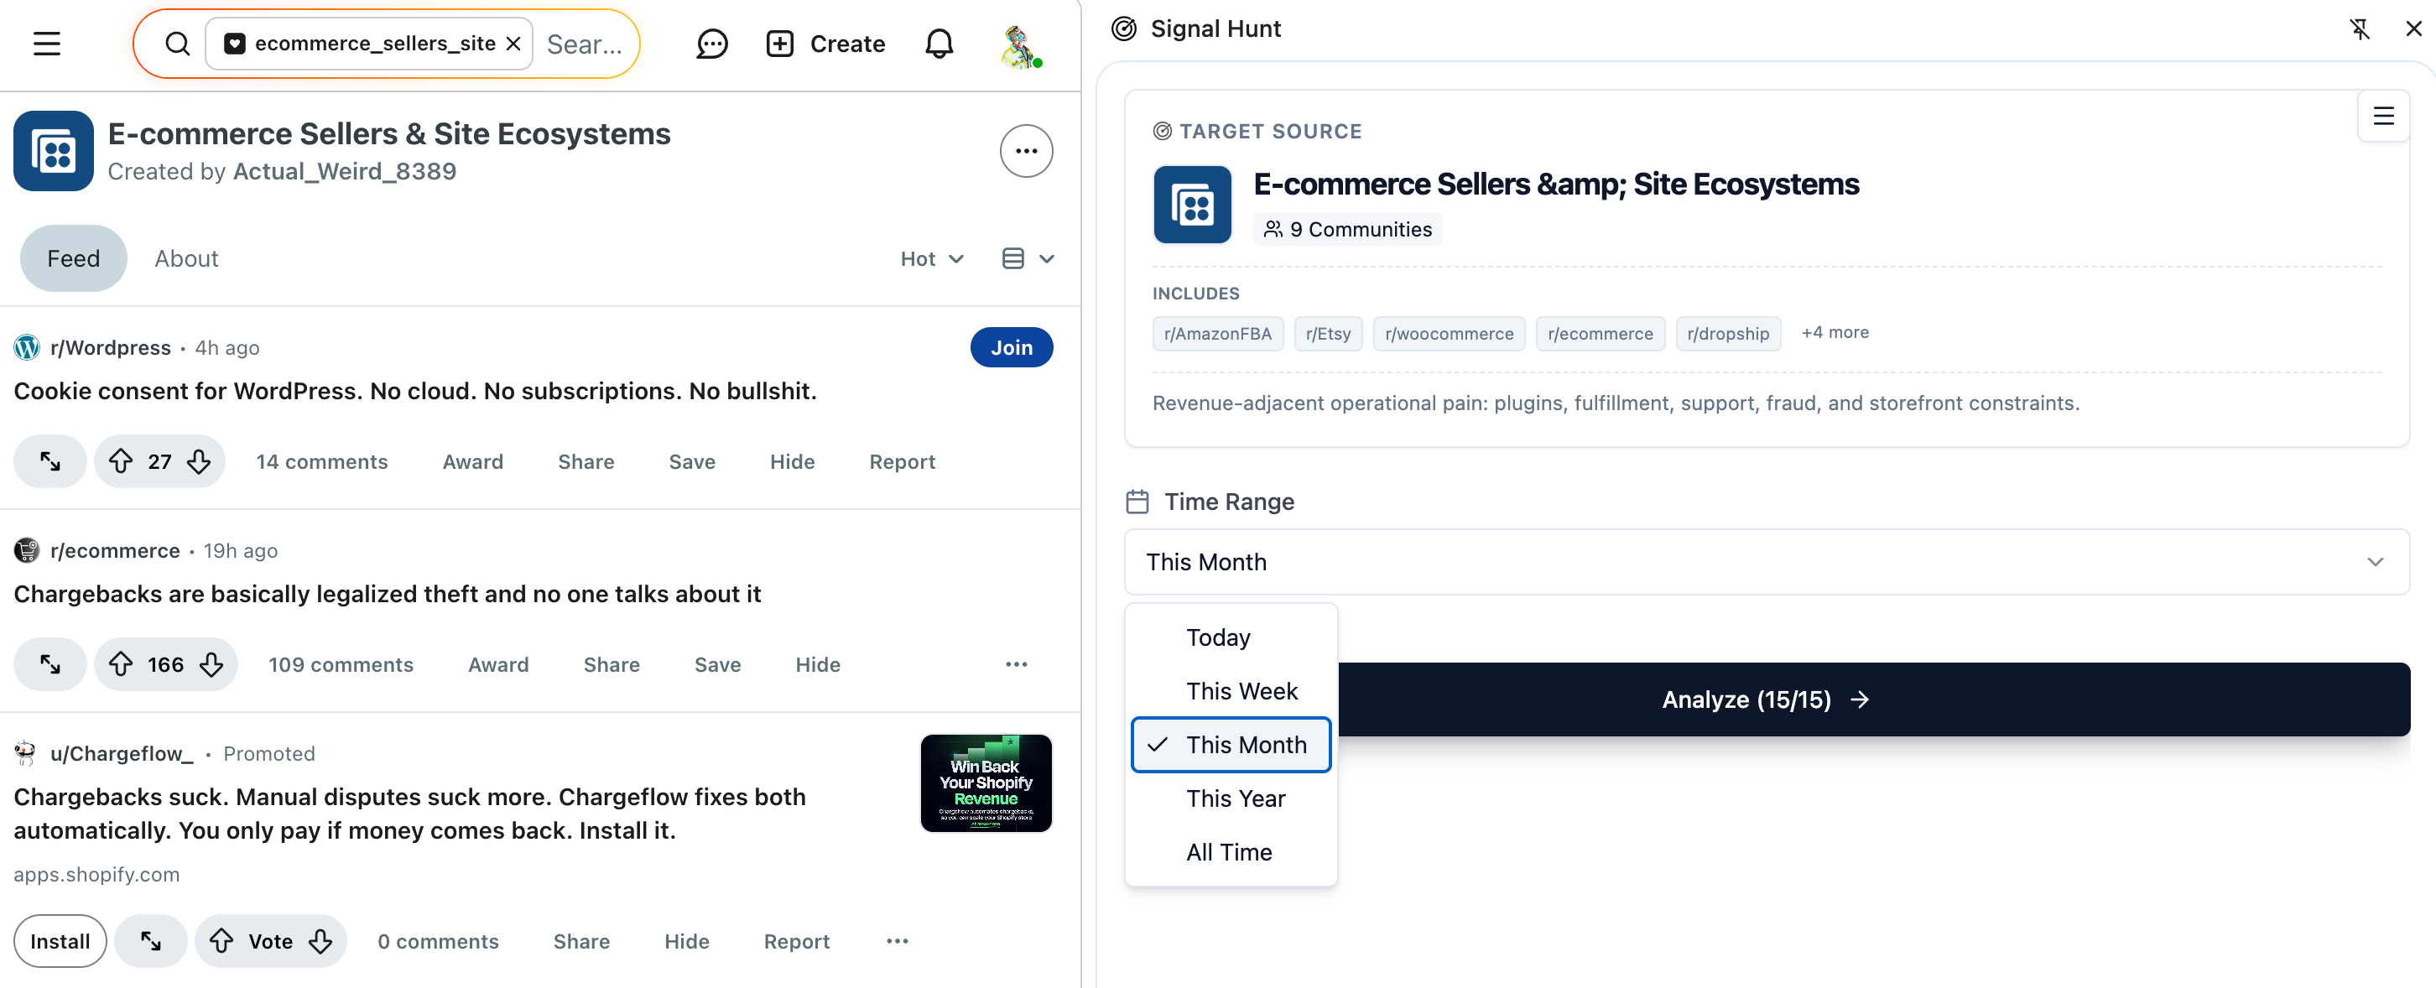Open the Chargeflow ad thumbnail image
Image resolution: width=2436 pixels, height=988 pixels.
(986, 783)
